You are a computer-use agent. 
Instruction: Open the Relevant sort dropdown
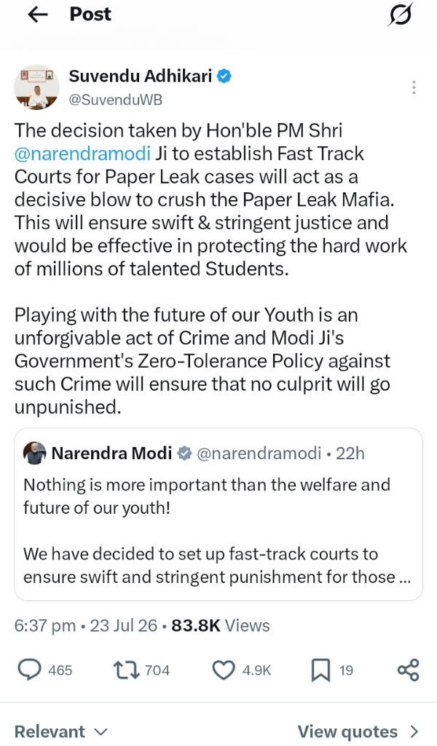[61, 731]
